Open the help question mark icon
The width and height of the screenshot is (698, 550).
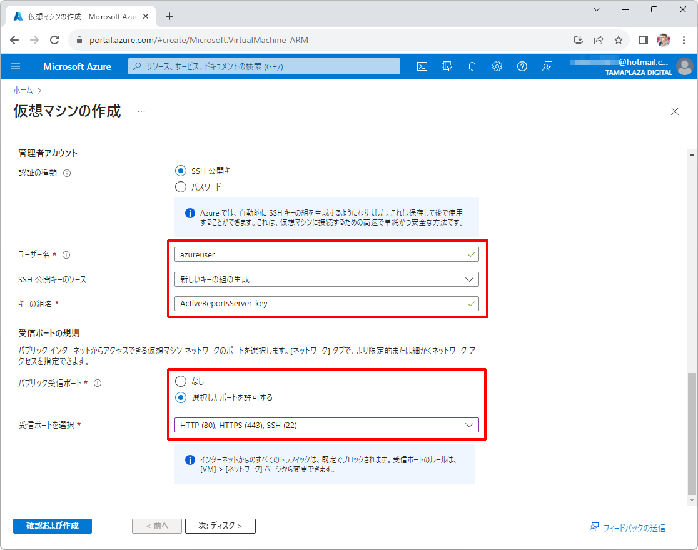tap(522, 66)
